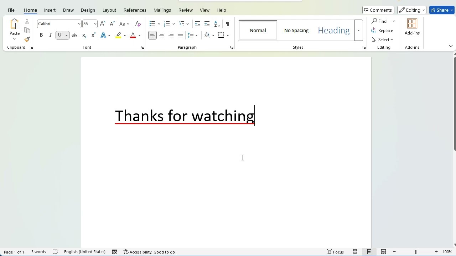Expand the Styles gallery
Screen dimensions: 456x256
359,30
